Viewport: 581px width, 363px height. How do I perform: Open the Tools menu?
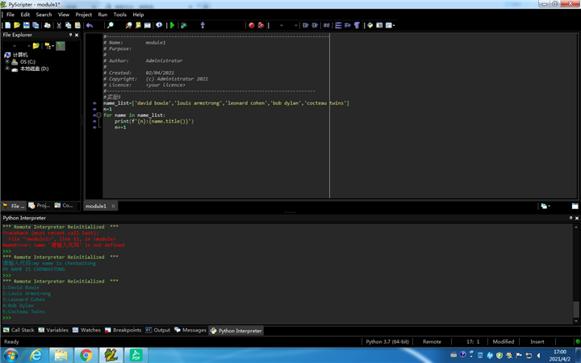pyautogui.click(x=119, y=15)
